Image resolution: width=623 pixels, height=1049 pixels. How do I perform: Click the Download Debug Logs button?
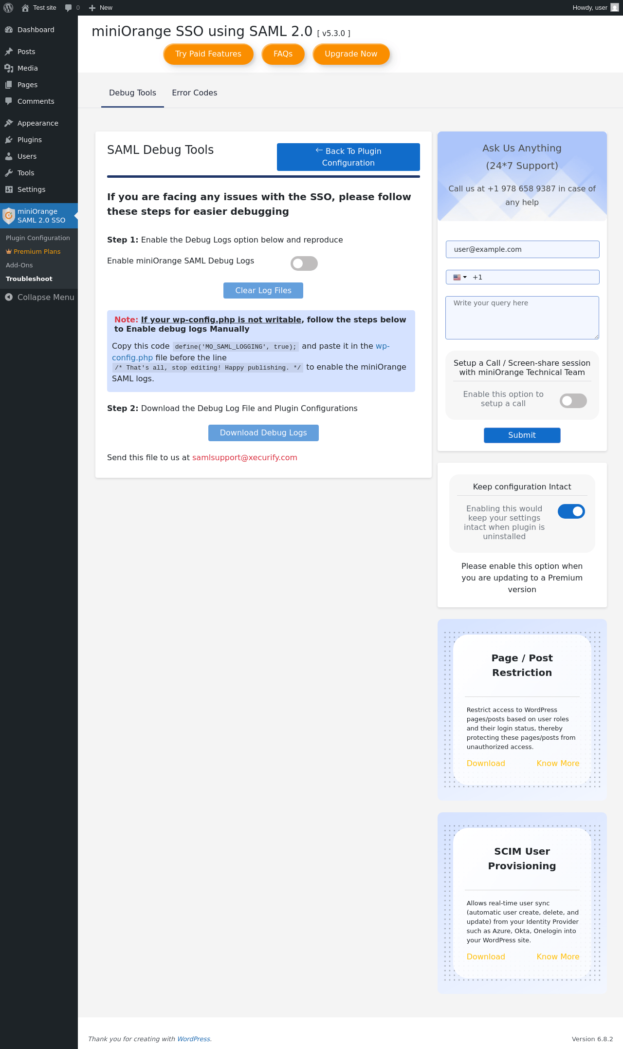pyautogui.click(x=263, y=433)
